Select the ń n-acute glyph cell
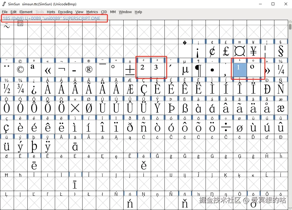Image resolution: width=292 pixels, height=210 pixels. pyautogui.click(x=130, y=203)
